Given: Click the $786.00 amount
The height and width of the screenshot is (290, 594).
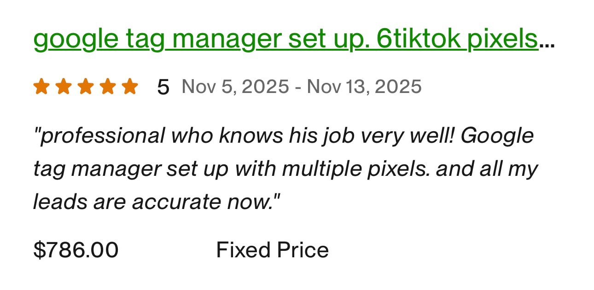Looking at the screenshot, I should click(x=76, y=250).
